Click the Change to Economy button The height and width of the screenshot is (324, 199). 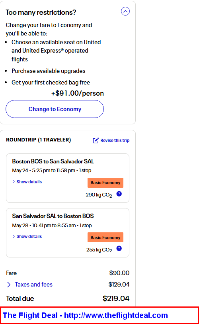(x=55, y=109)
